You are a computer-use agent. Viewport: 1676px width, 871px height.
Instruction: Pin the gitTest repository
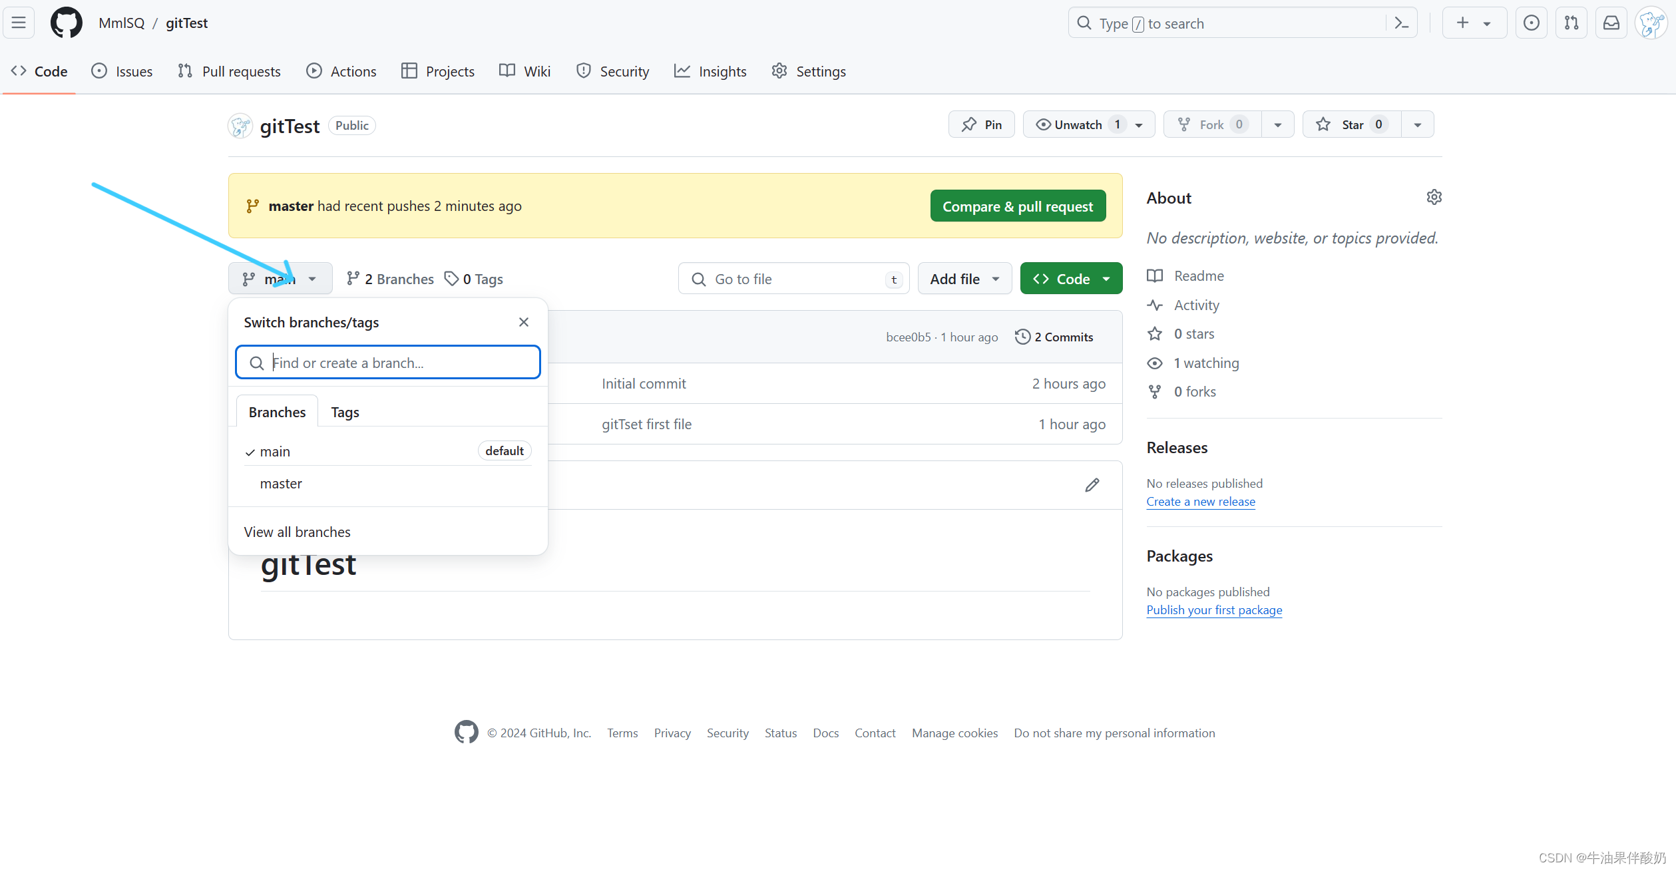pos(981,124)
